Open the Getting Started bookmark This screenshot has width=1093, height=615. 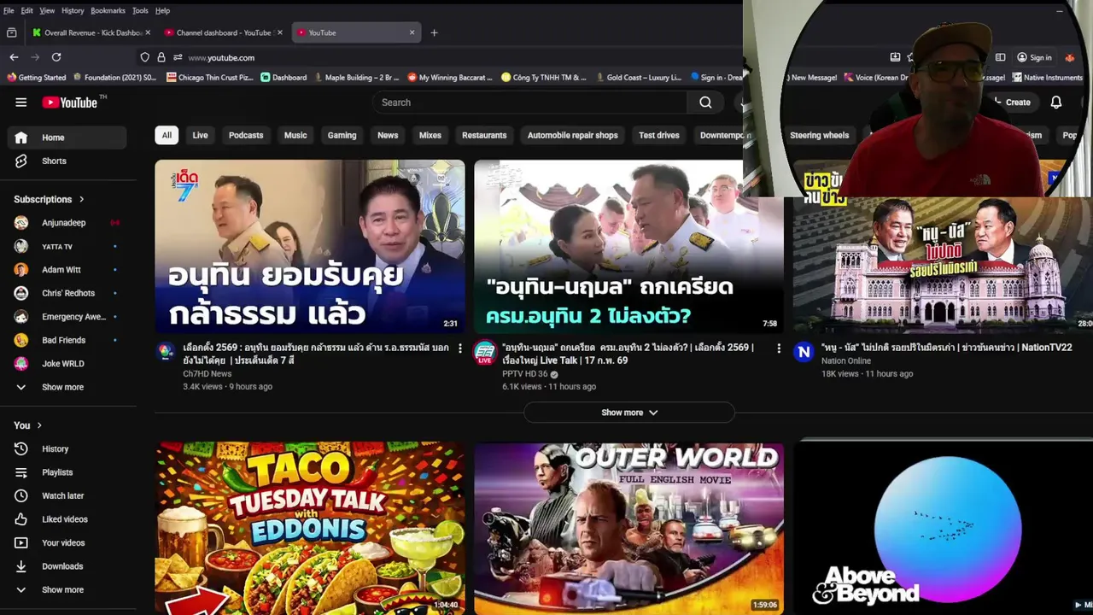[37, 77]
